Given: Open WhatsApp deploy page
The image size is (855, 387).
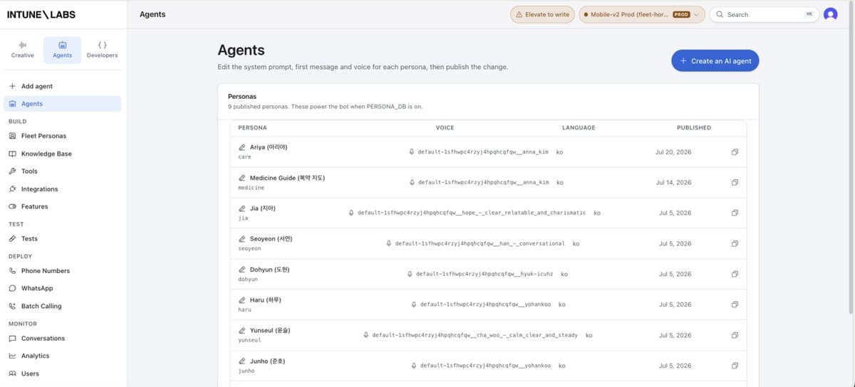Looking at the screenshot, I should [37, 289].
